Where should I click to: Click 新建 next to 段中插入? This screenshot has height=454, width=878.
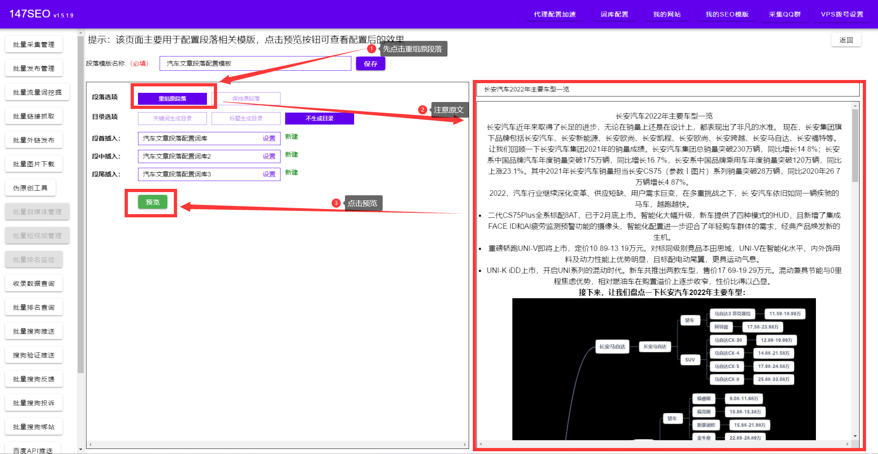(x=292, y=154)
